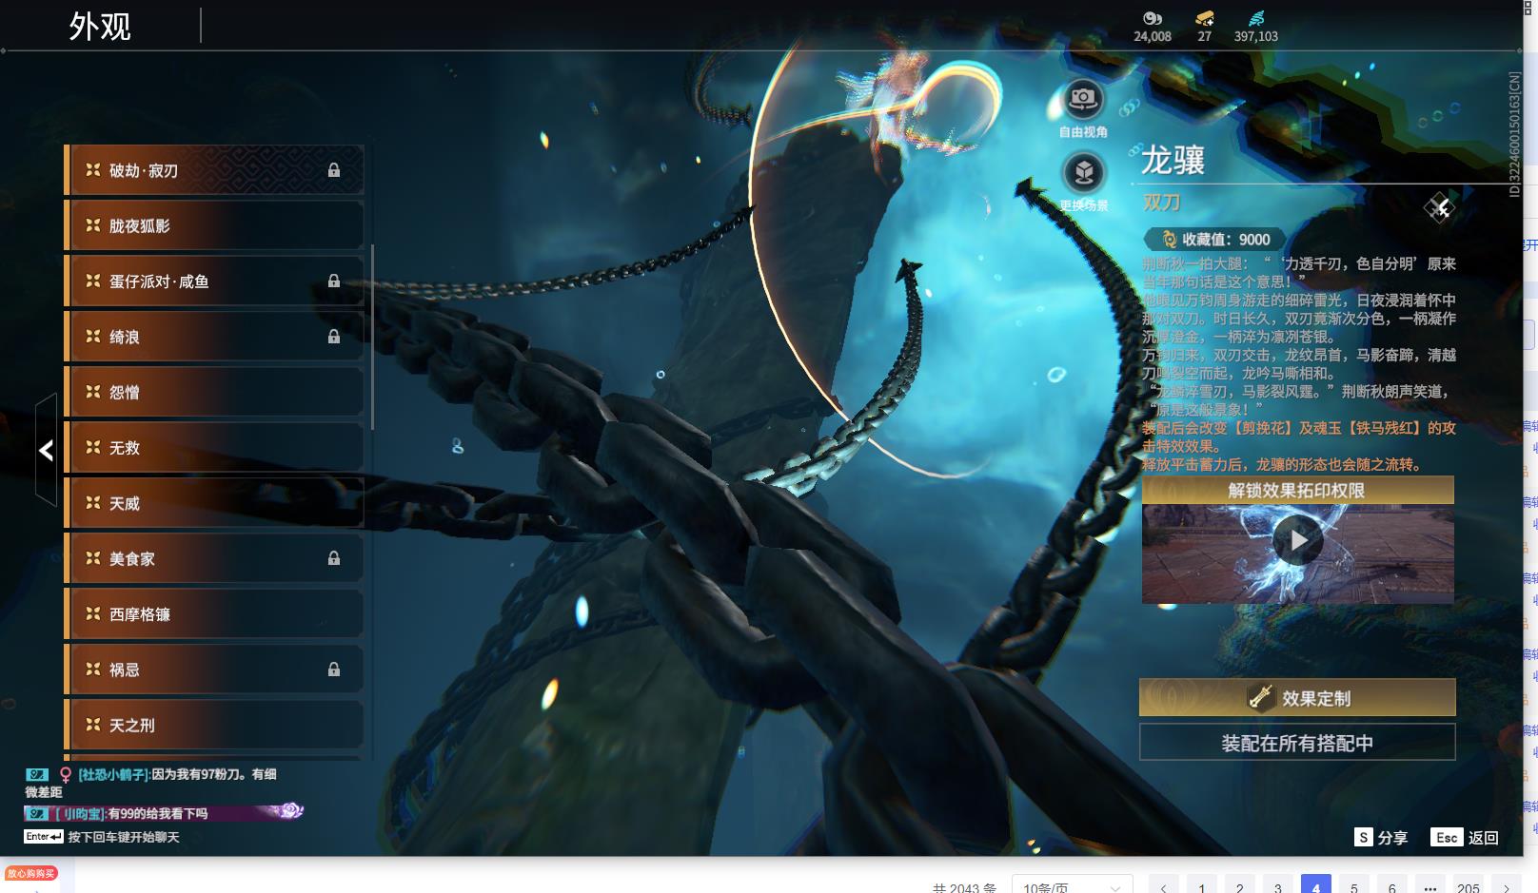Click the lock icon on 破劫·寂刃
The image size is (1538, 893).
(x=334, y=170)
